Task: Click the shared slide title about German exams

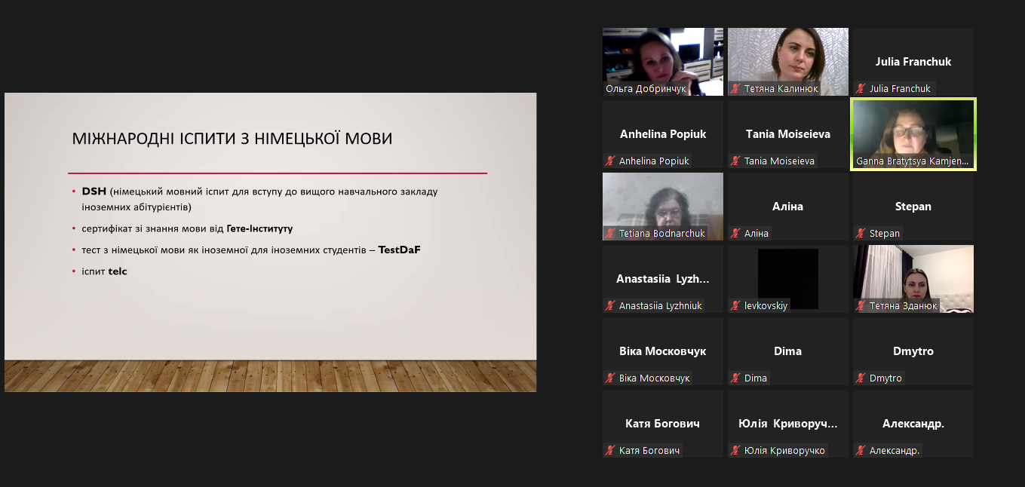Action: coord(232,139)
